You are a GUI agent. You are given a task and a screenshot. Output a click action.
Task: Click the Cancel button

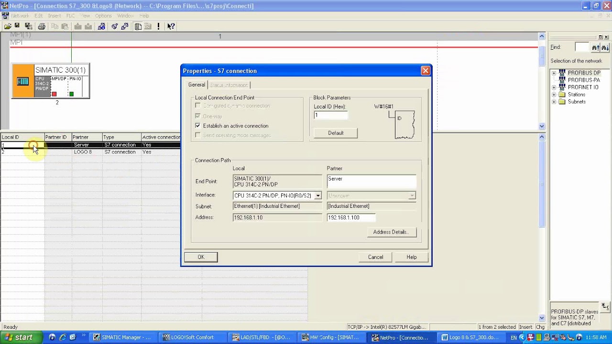click(375, 257)
